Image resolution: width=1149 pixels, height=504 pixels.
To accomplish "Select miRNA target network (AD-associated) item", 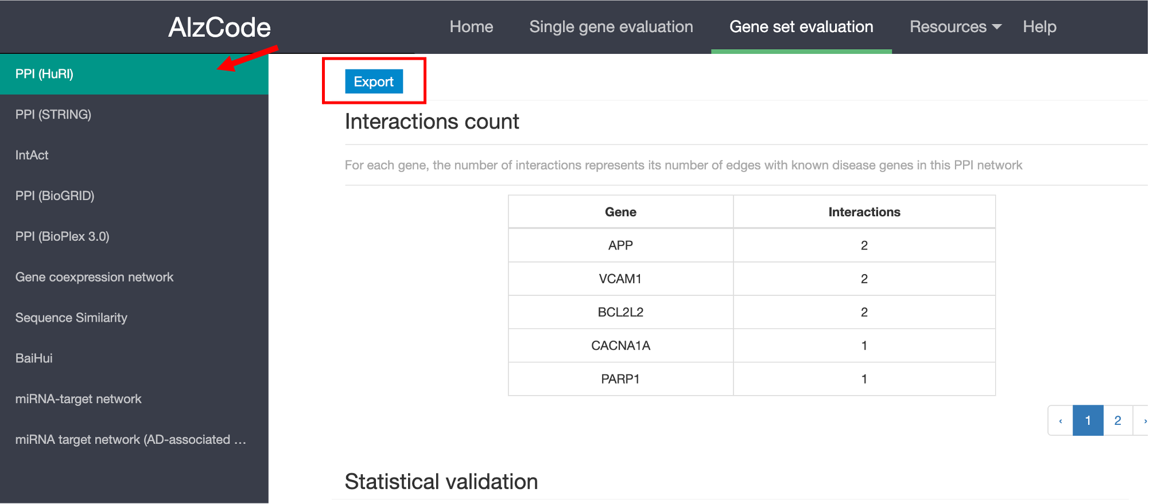I will tap(131, 440).
